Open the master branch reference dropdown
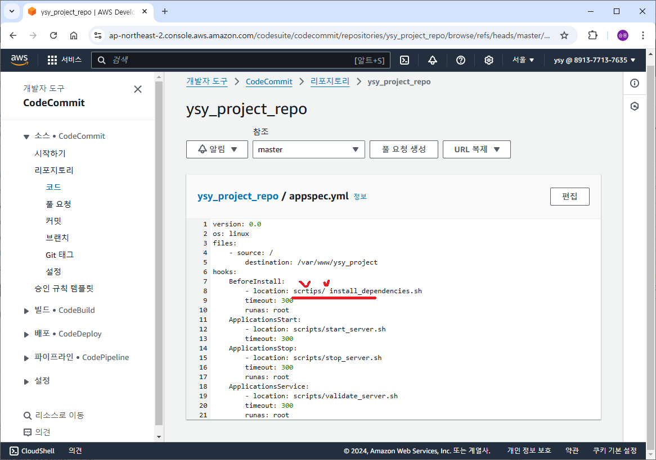656x460 pixels. [309, 149]
